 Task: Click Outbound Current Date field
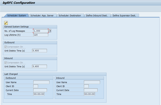coord(40,90)
